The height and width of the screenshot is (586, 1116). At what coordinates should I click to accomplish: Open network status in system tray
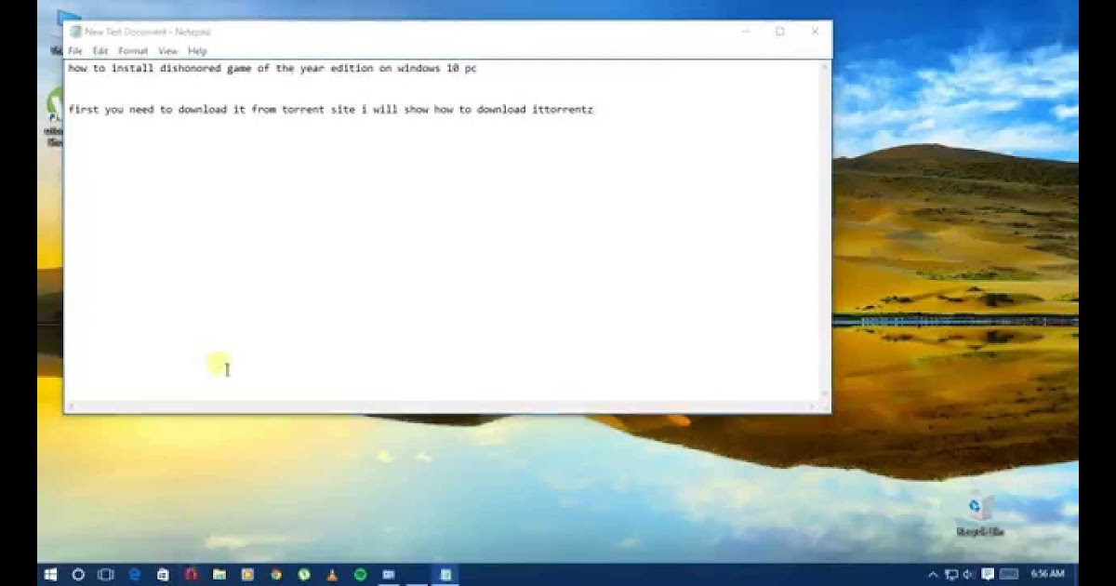tap(951, 575)
